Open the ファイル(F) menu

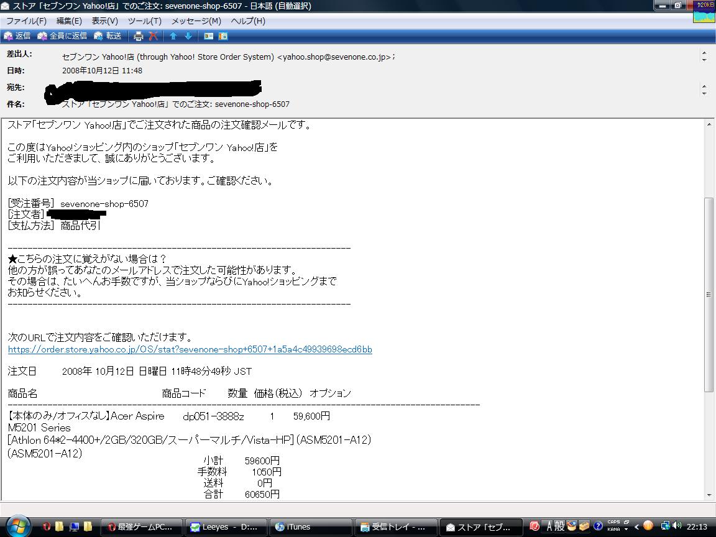pos(27,21)
